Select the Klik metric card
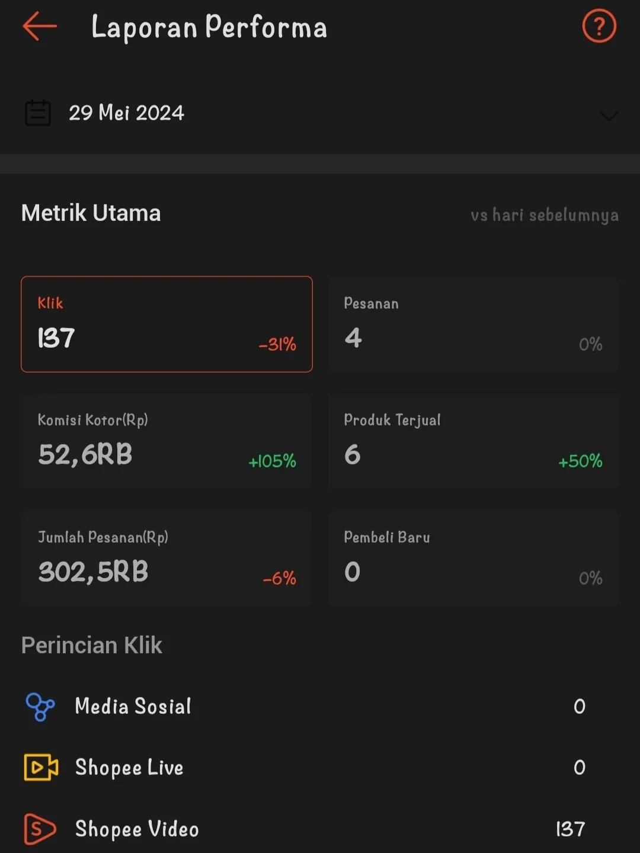Image resolution: width=640 pixels, height=853 pixels. pos(167,324)
